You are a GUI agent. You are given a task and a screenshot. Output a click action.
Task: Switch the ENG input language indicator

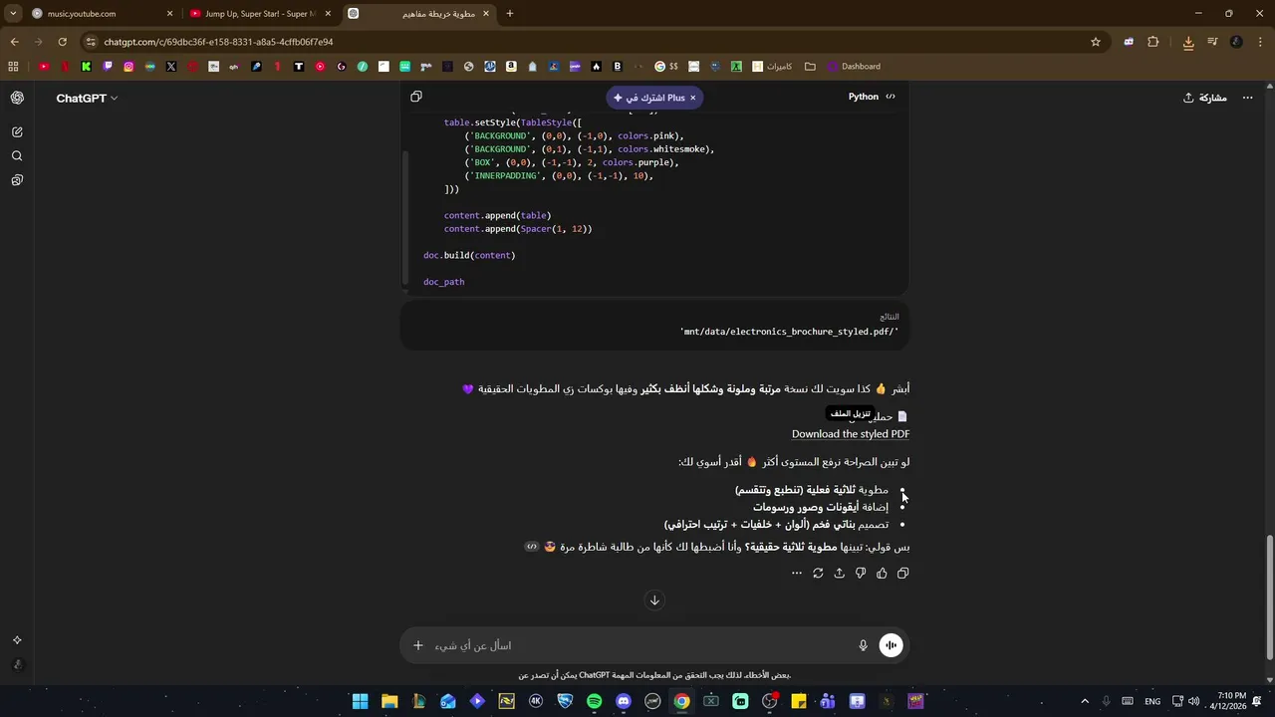[1152, 701]
